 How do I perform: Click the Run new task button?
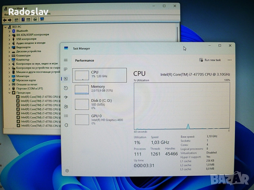tap(210, 60)
